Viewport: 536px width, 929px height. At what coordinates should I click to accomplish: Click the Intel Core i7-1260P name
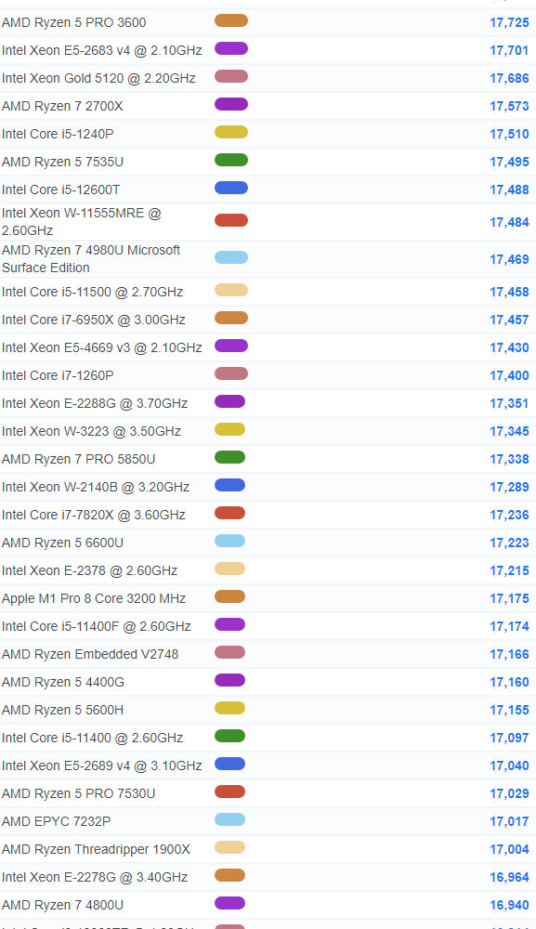pyautogui.click(x=58, y=375)
